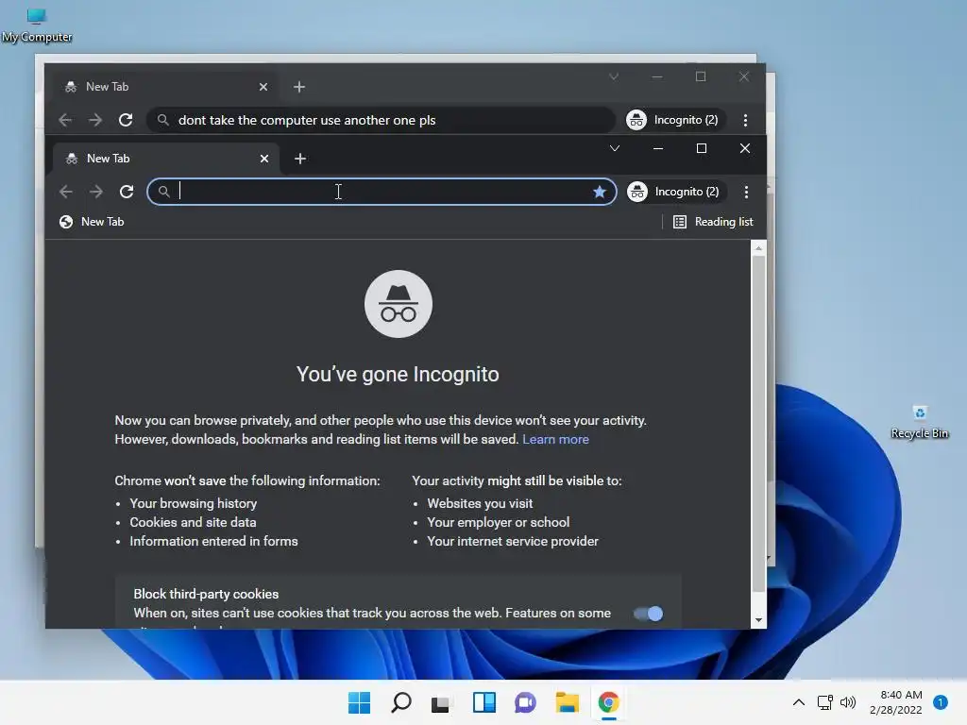Click the text 'Your internet service provider'
967x725 pixels.
(x=513, y=541)
